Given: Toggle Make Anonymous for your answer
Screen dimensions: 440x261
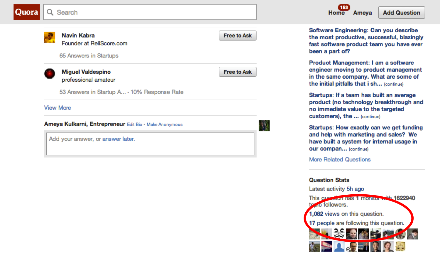Looking at the screenshot, I should [165, 124].
